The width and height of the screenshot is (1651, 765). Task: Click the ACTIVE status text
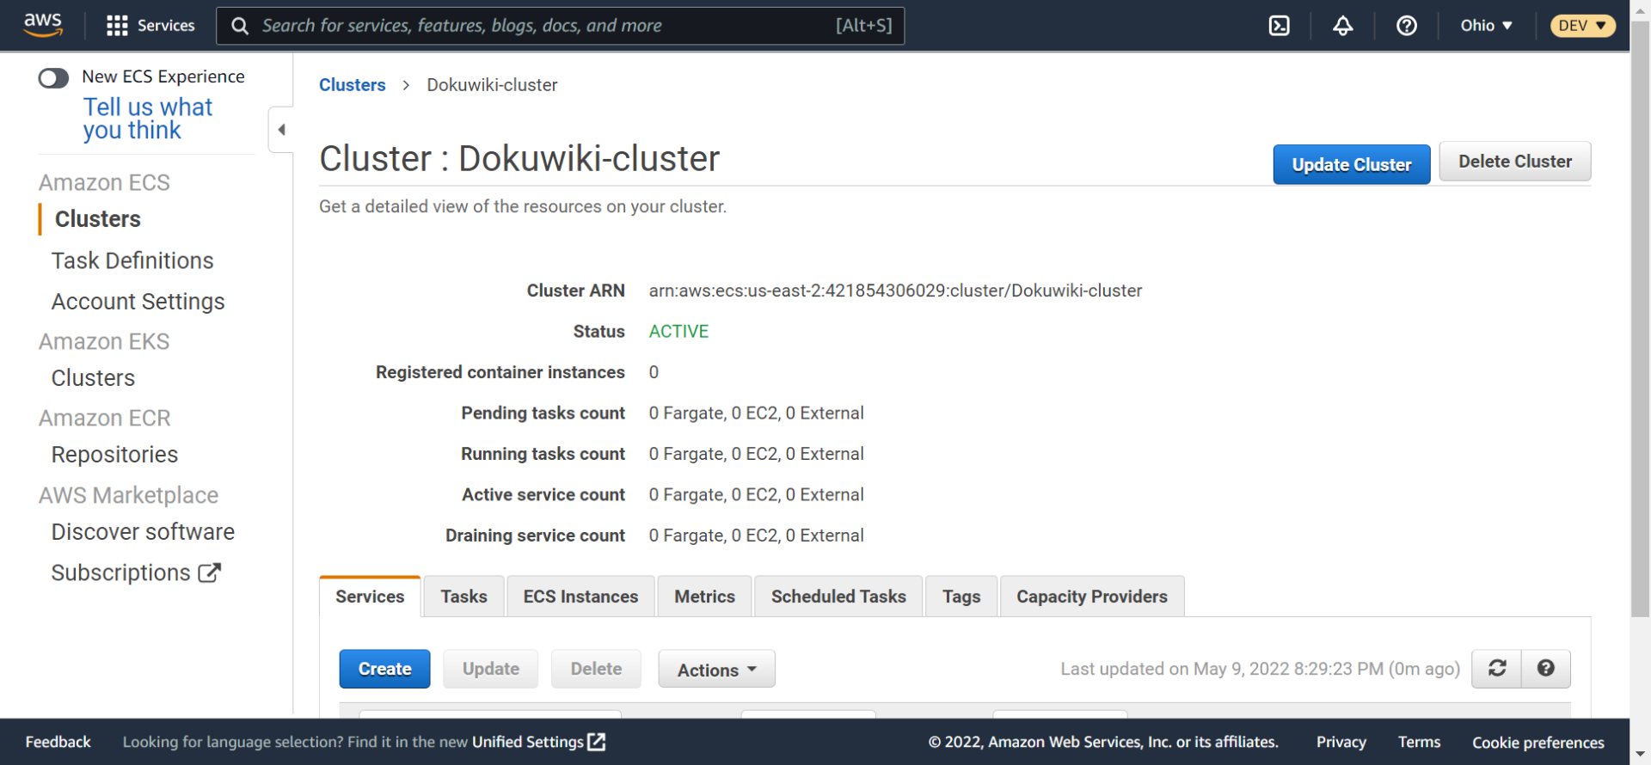(678, 332)
